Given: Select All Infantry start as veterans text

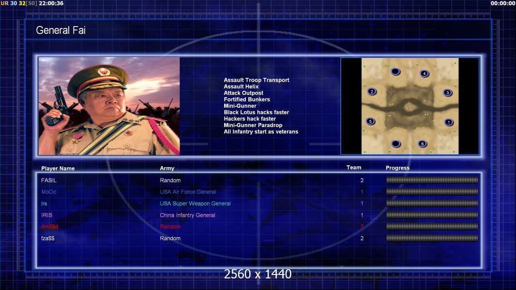Looking at the screenshot, I should (x=261, y=131).
